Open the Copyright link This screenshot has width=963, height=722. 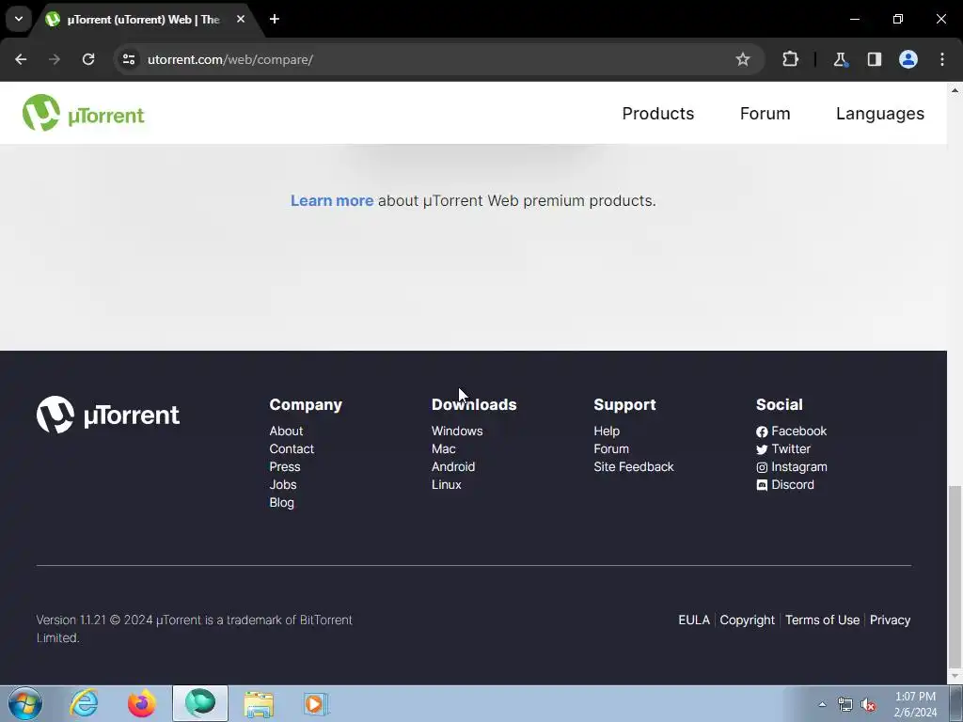point(748,620)
